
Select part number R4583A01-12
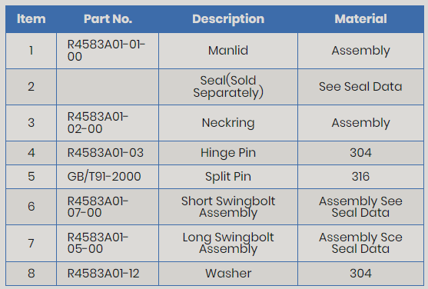click(103, 274)
